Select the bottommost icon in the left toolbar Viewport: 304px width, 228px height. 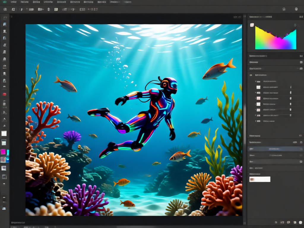(4, 208)
